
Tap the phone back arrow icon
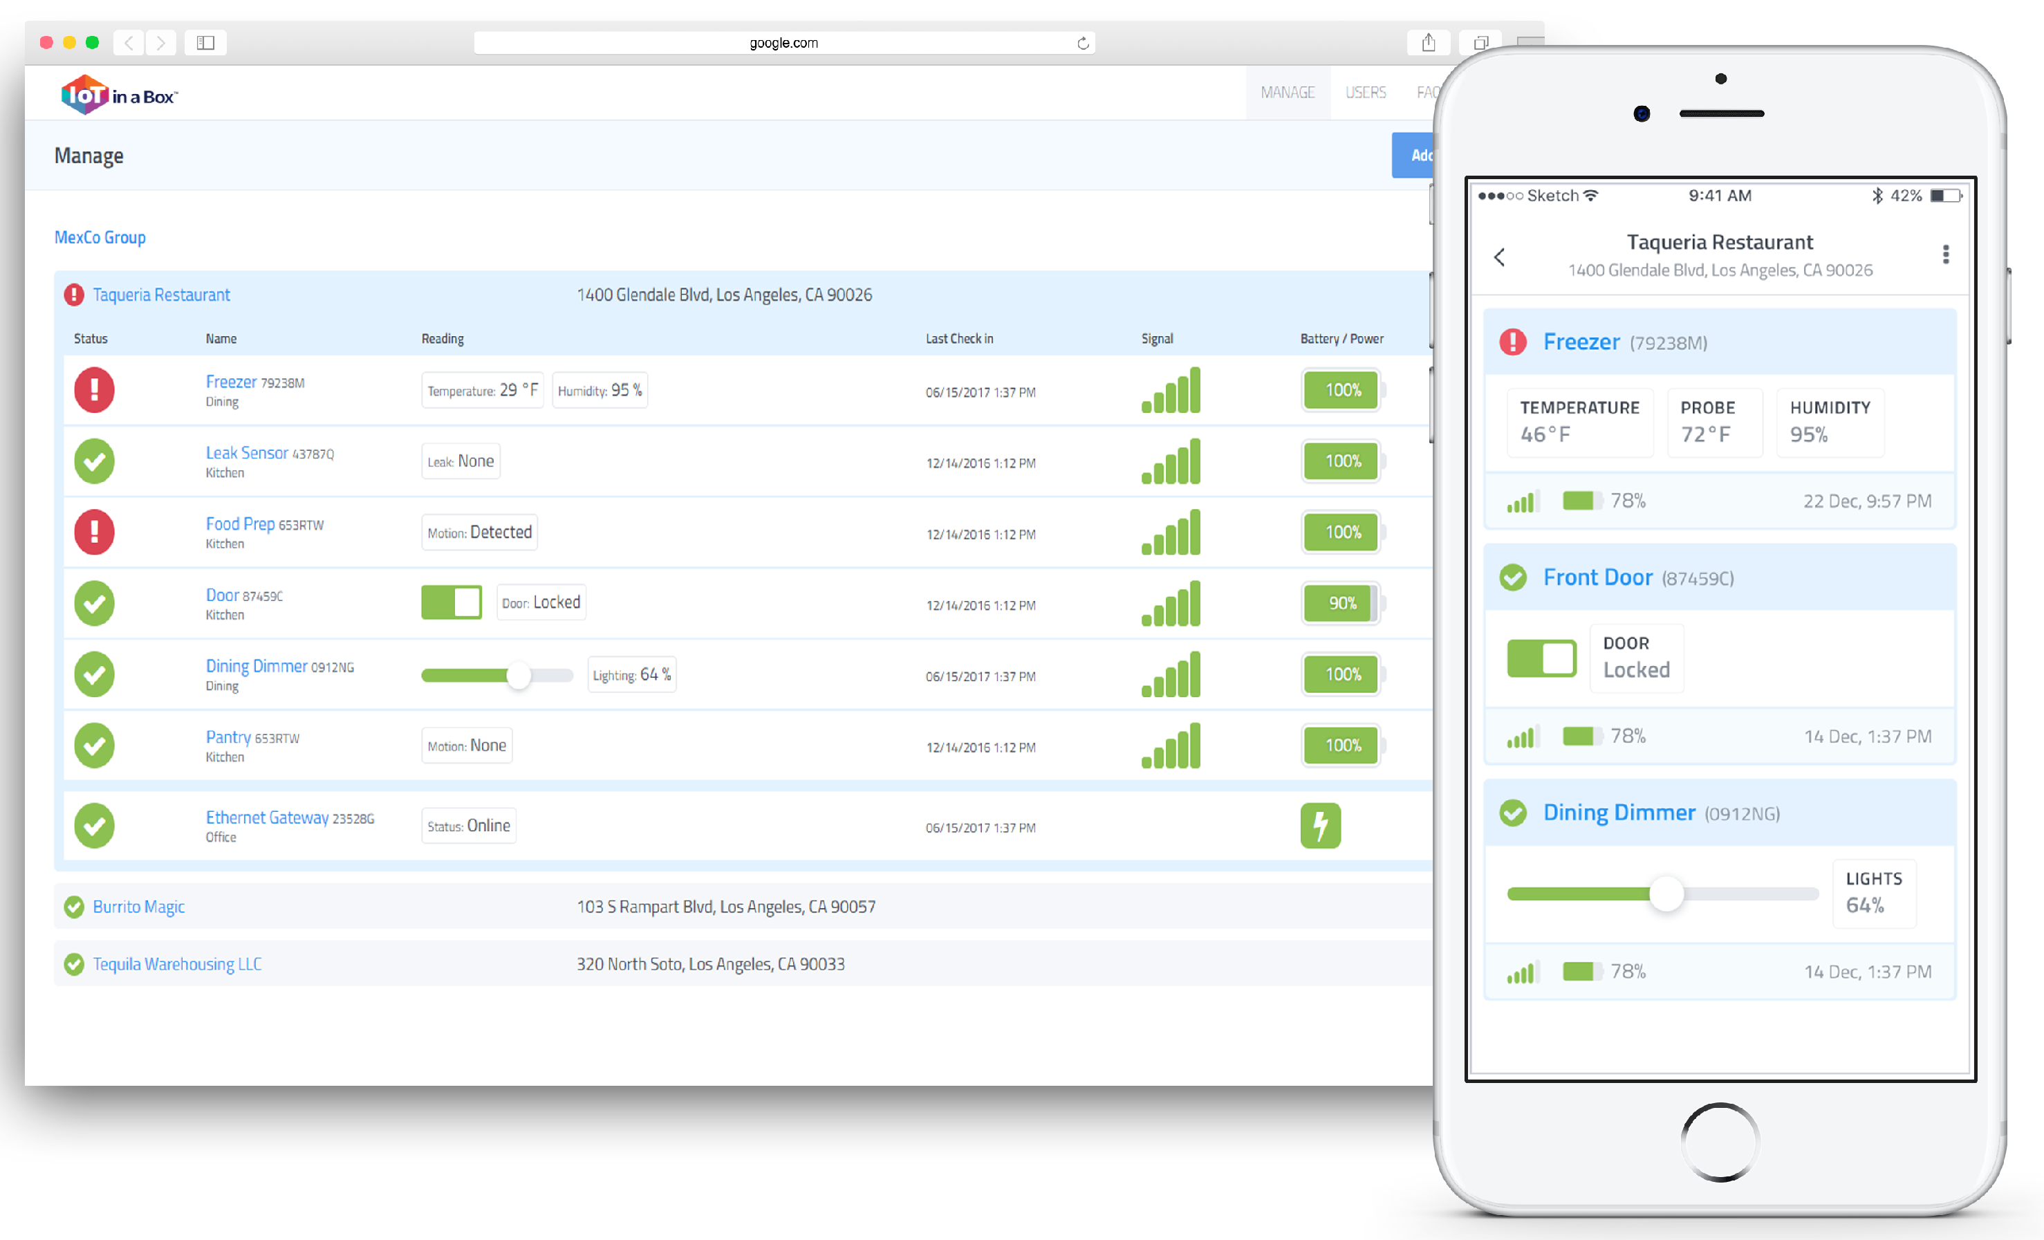pyautogui.click(x=1499, y=257)
